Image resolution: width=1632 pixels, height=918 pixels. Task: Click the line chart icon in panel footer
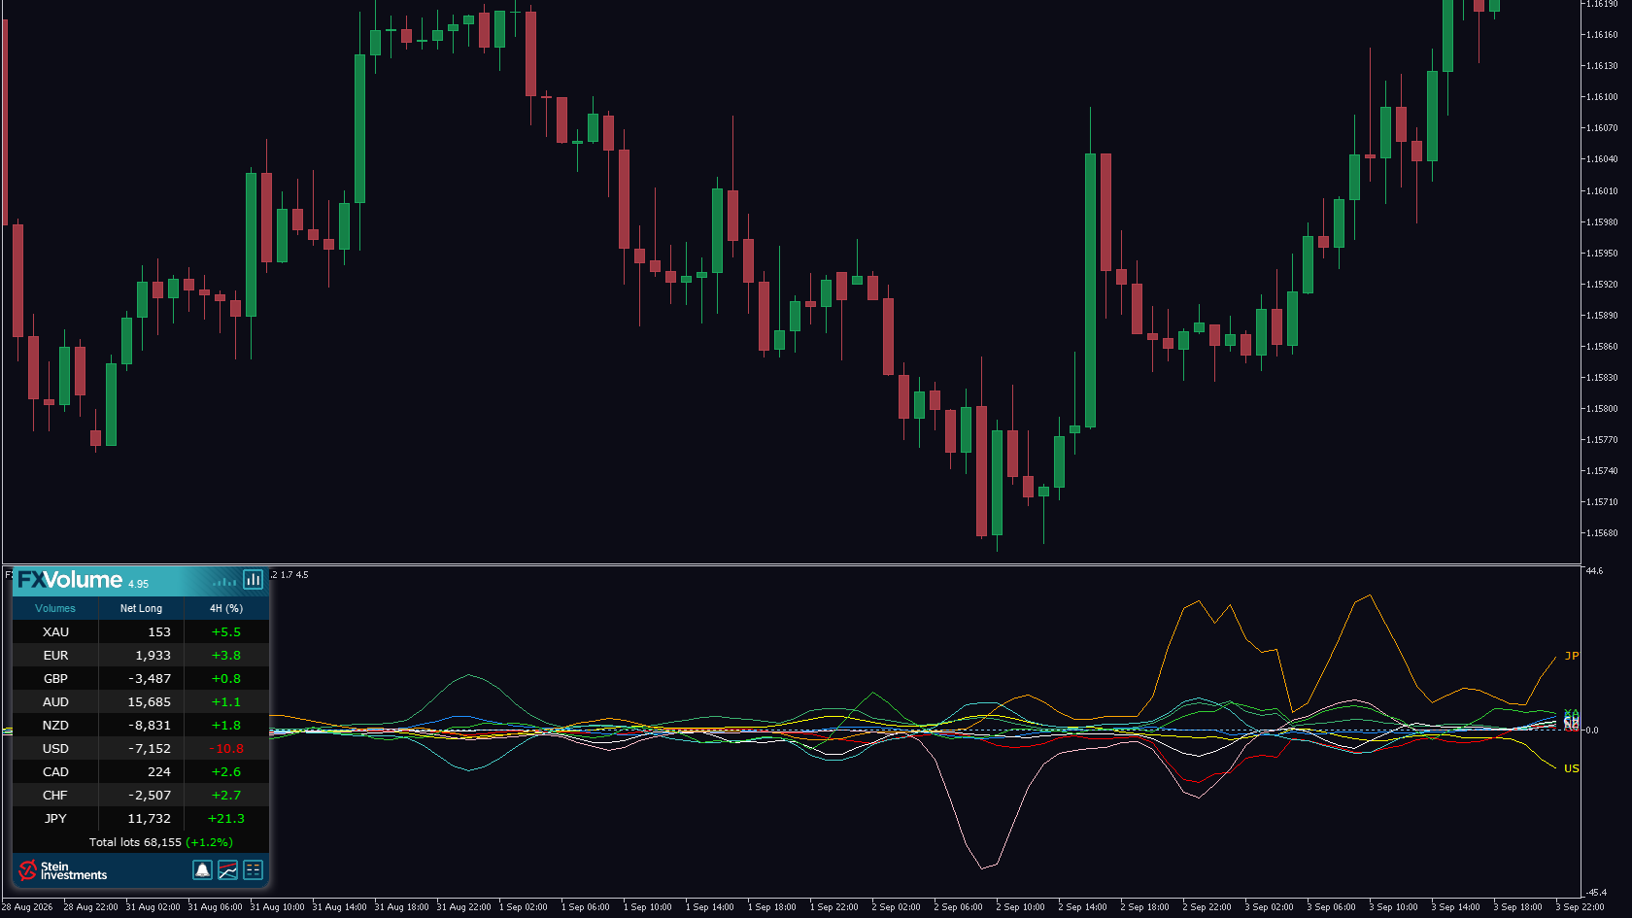(227, 870)
